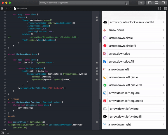Toggle the bottom debug area panel

[157, 3]
